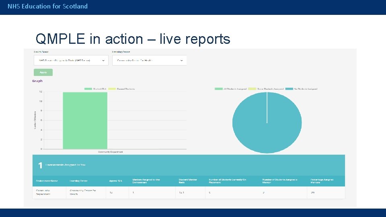
Task: Toggle the All Students Assigned legend item
Action: click(x=230, y=89)
